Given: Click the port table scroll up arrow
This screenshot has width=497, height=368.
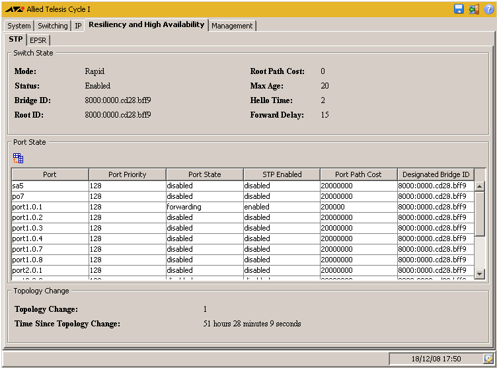Looking at the screenshot, I should (x=480, y=186).
